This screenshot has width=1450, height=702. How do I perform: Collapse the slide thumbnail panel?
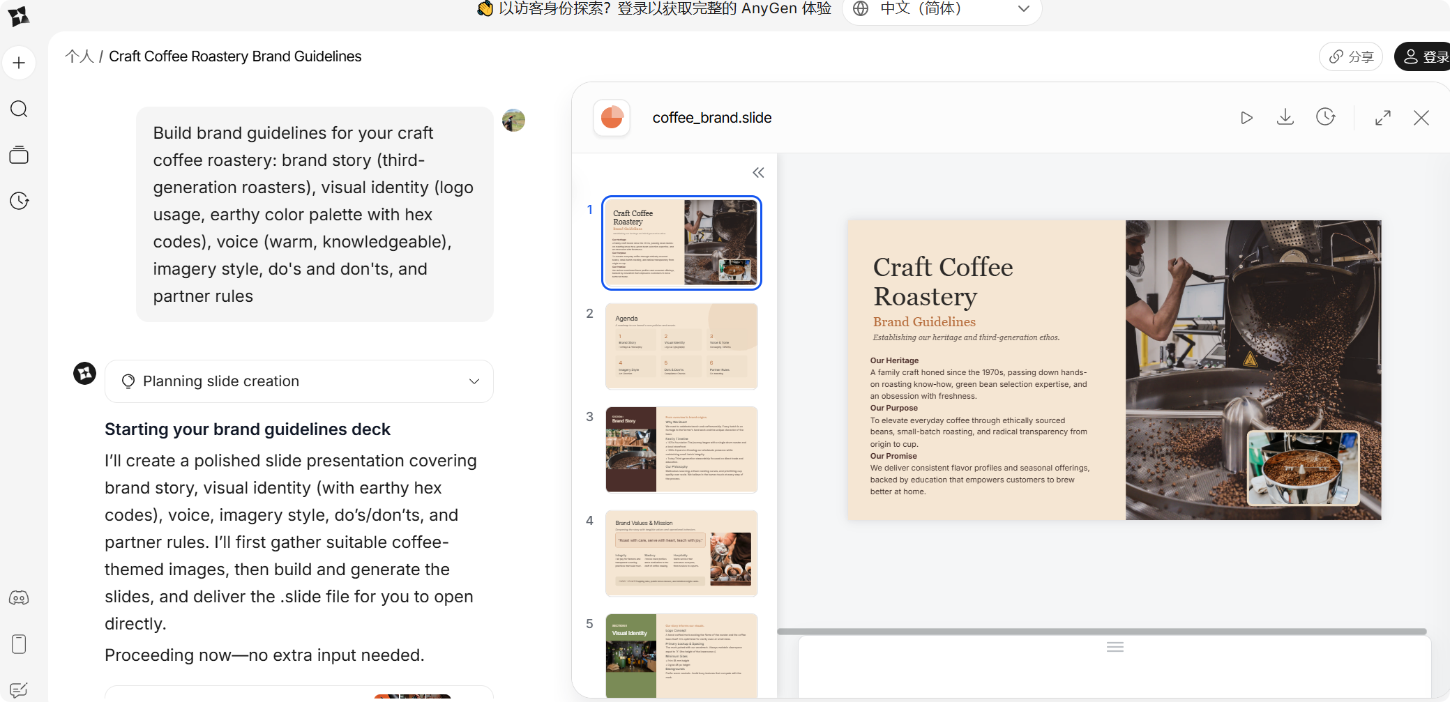(x=758, y=173)
